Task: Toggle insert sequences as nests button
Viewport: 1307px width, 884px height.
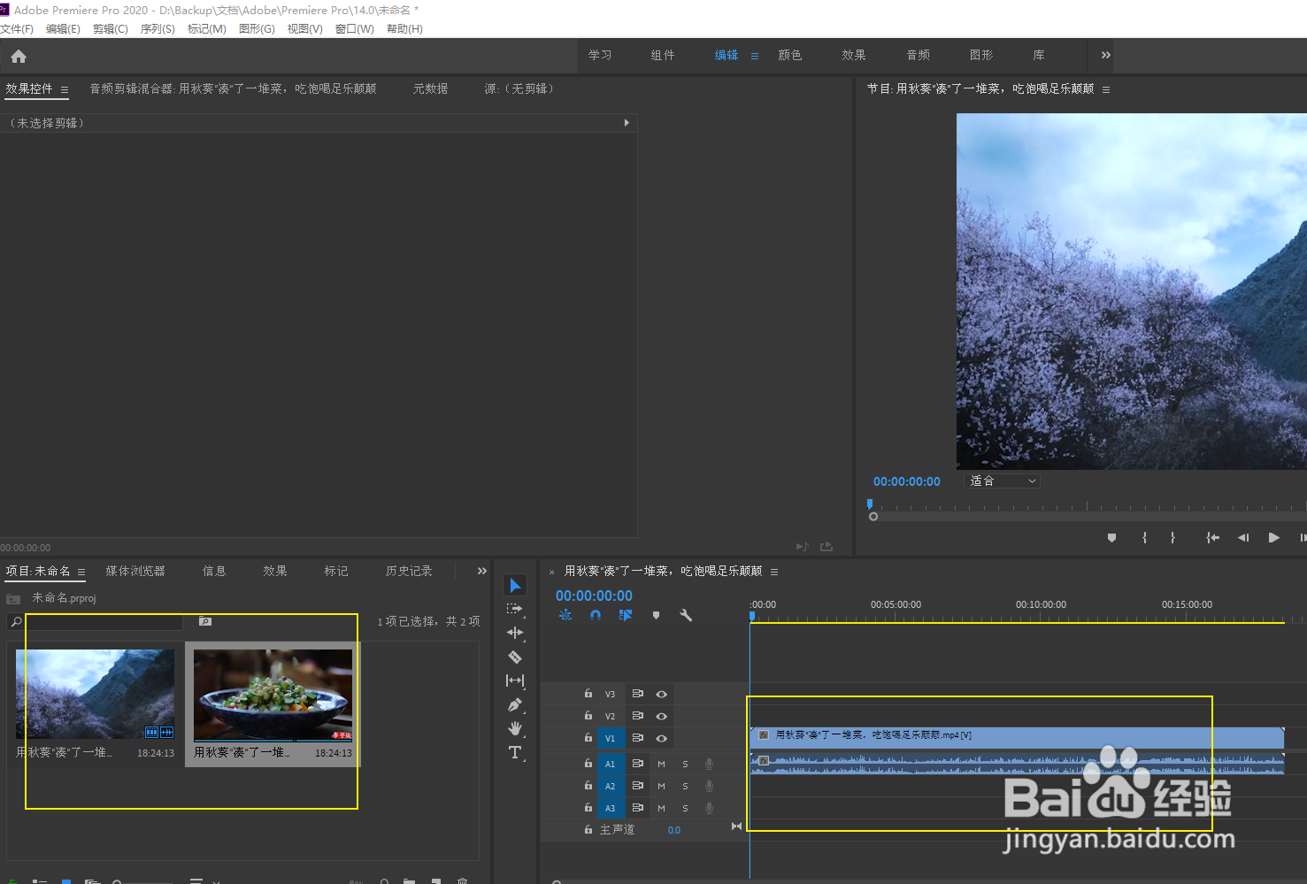Action: coord(565,615)
